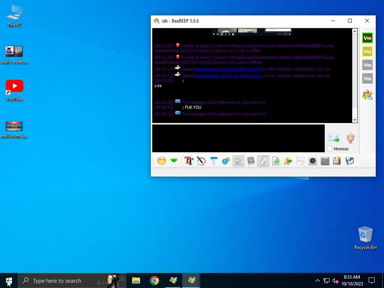Viewport: 384px width, 288px height.
Task: Record a voice message with microphone
Action: (x=351, y=138)
